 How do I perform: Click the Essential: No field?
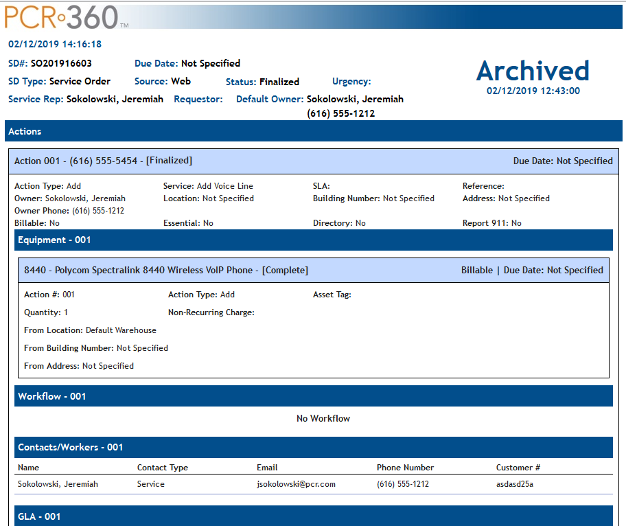point(188,223)
